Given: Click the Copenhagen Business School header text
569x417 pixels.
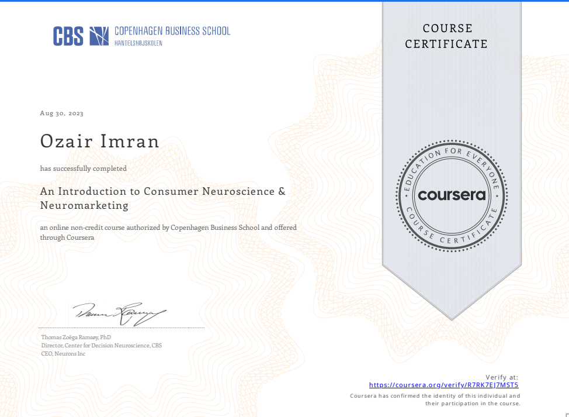Looking at the screenshot, I should coord(172,31).
